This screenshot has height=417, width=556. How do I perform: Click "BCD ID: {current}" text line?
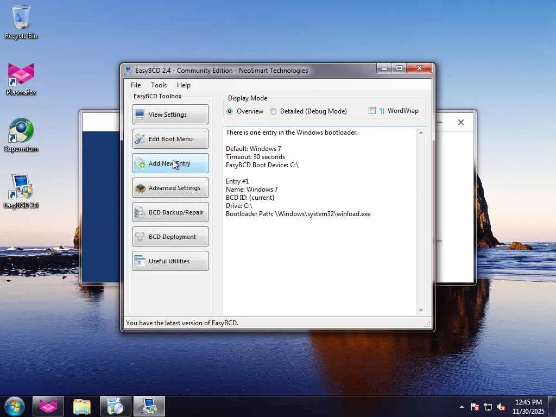coord(250,198)
